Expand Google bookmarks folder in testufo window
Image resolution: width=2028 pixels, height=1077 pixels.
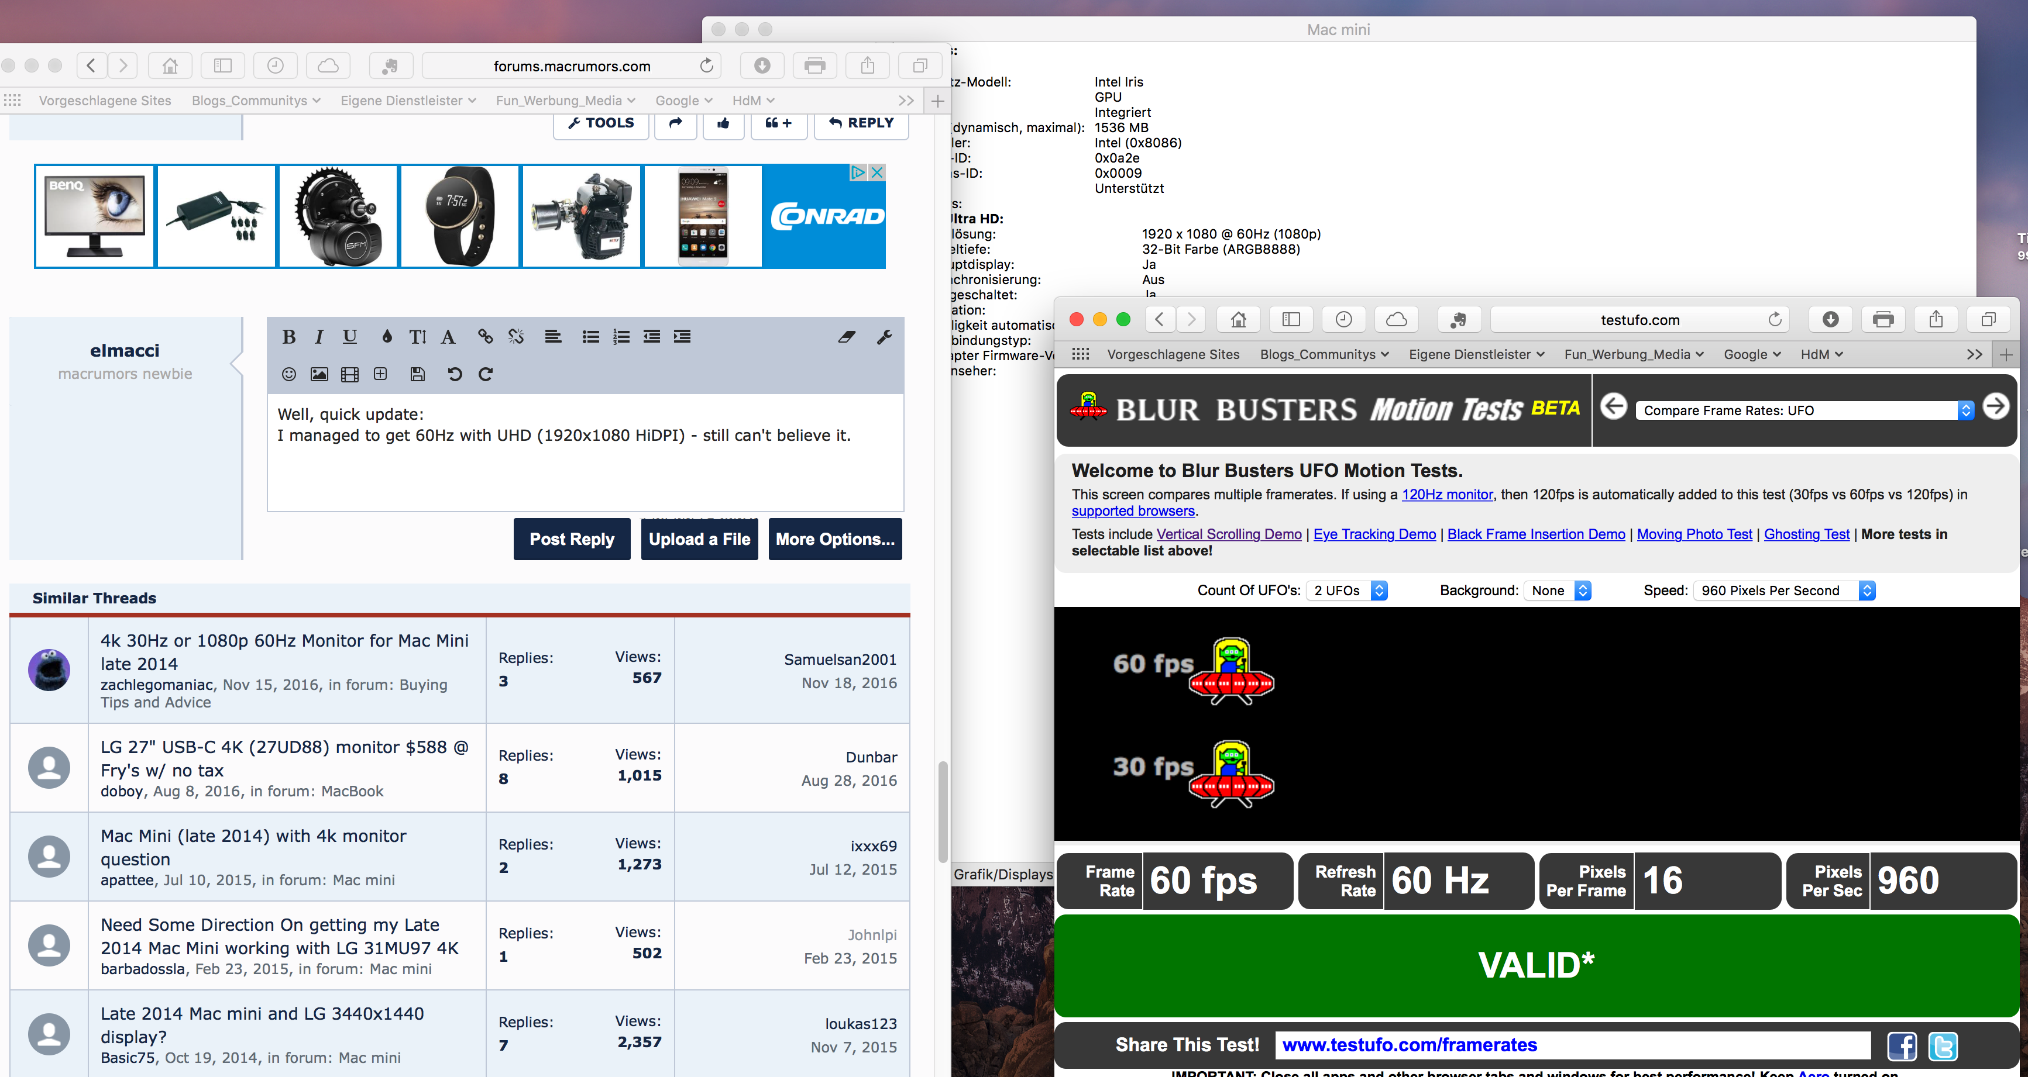[1752, 355]
